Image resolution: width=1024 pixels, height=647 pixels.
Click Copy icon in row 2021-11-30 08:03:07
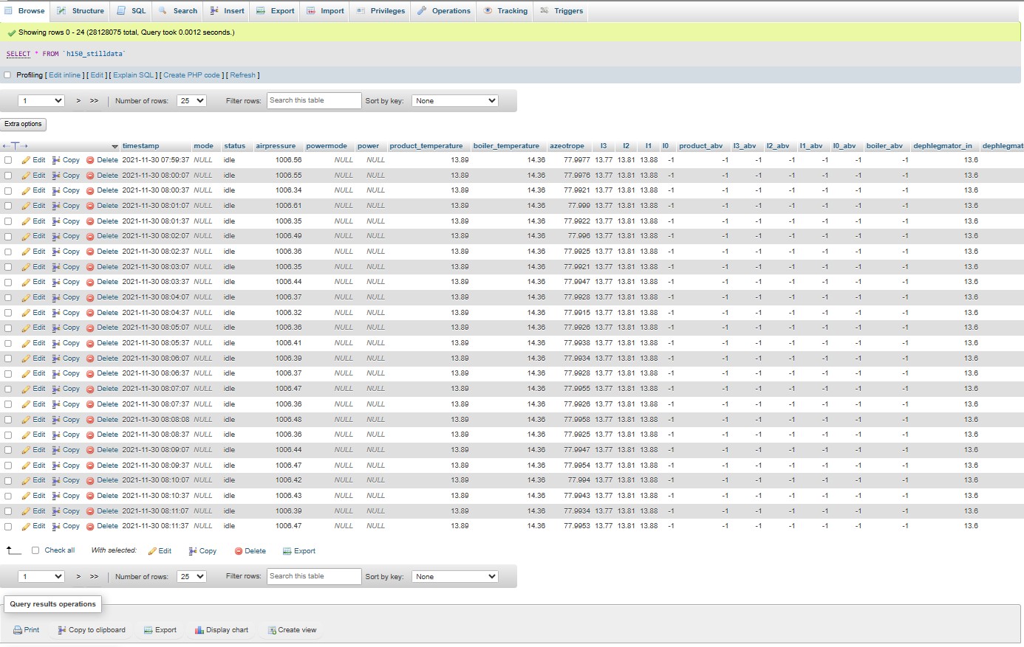(56, 267)
